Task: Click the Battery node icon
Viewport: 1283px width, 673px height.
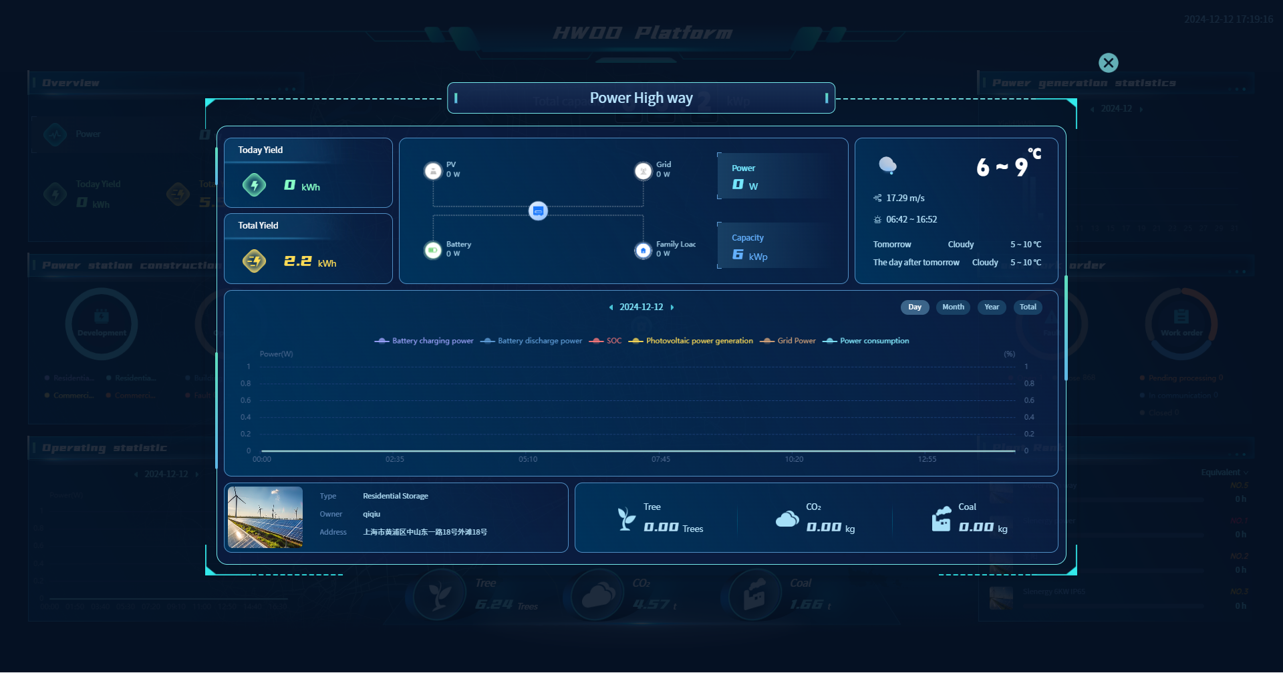Action: 433,250
